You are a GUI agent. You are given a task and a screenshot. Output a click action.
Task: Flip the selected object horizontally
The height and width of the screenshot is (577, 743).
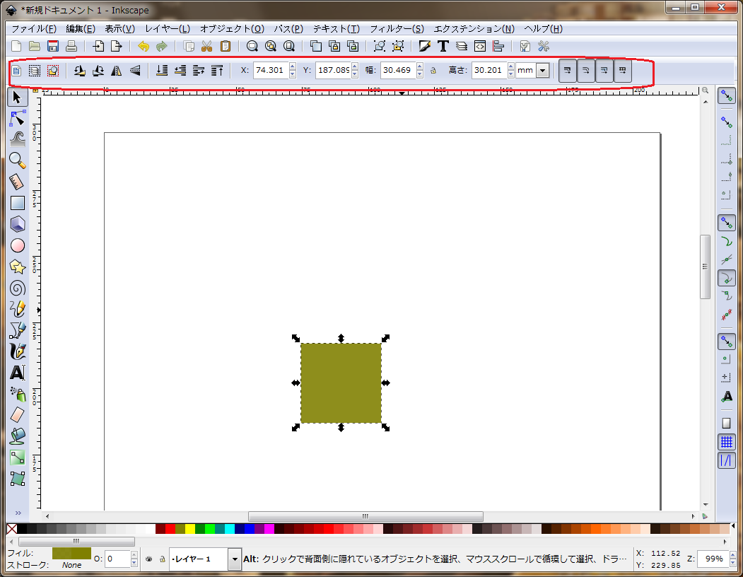click(x=115, y=71)
